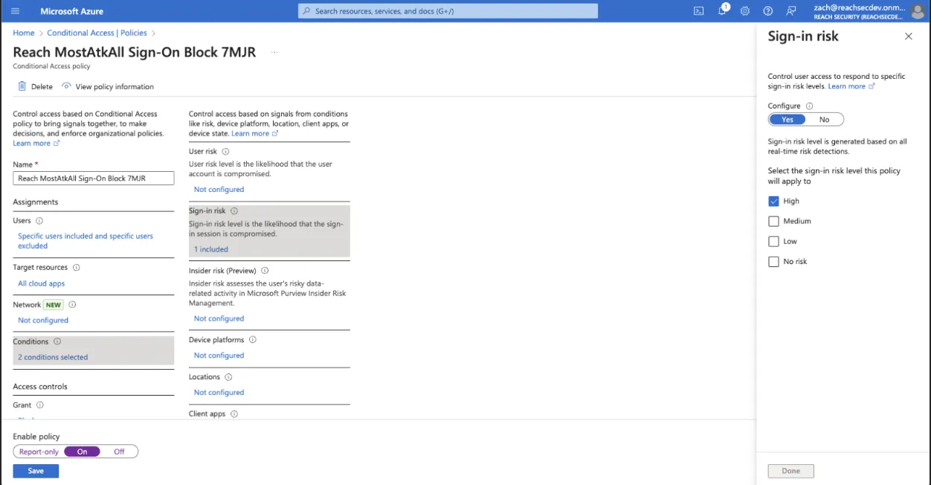Click inside the policy Name input field

(93, 178)
